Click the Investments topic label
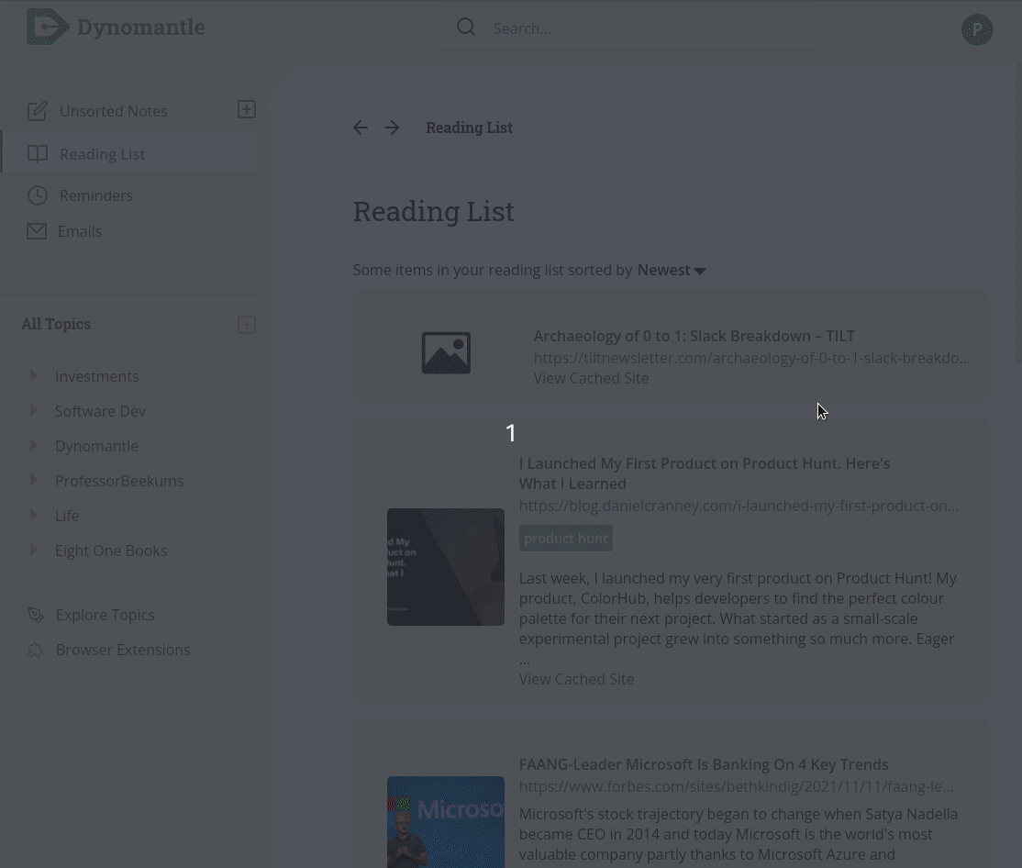Screen dimensions: 1022x868 (96, 376)
